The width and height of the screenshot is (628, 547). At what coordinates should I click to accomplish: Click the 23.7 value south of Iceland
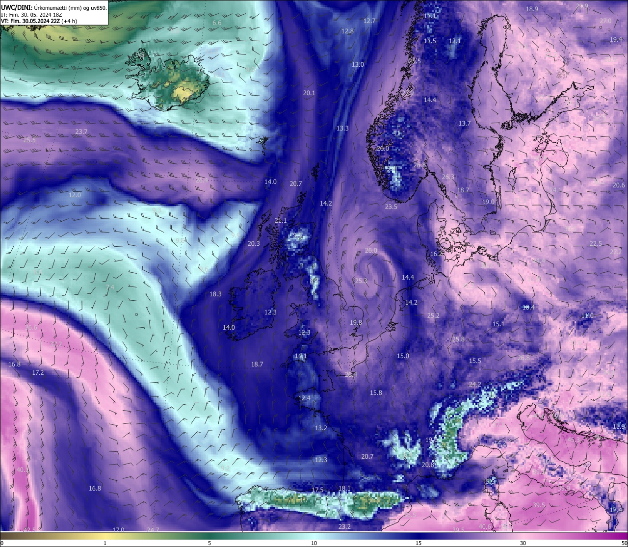pyautogui.click(x=81, y=132)
